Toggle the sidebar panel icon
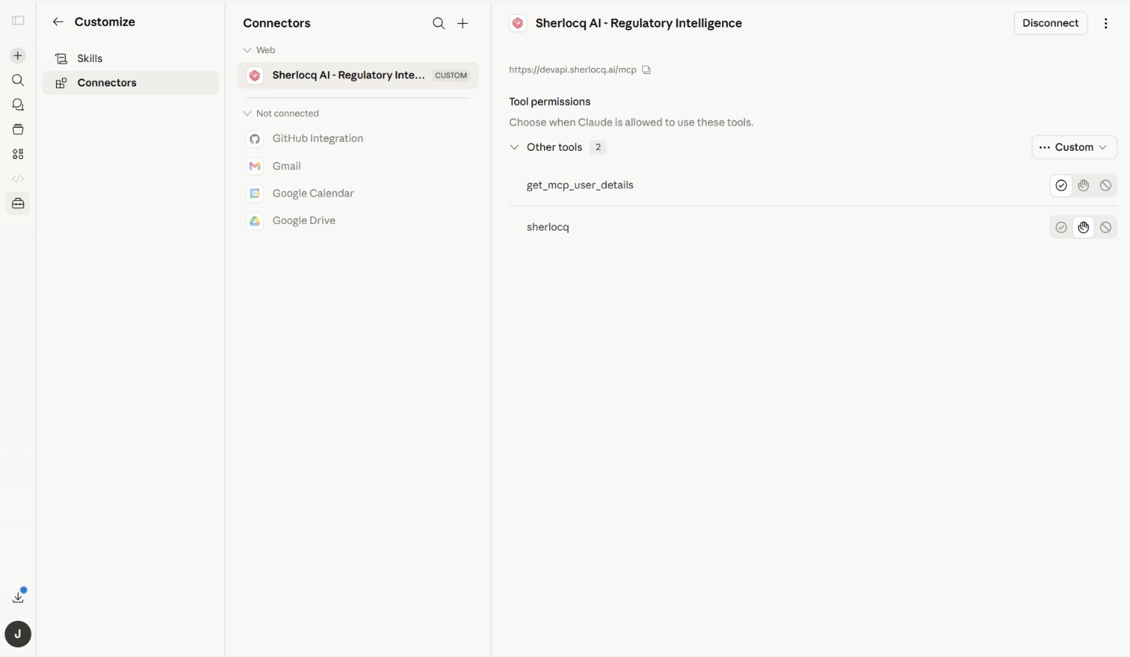The height and width of the screenshot is (657, 1130). (18, 21)
